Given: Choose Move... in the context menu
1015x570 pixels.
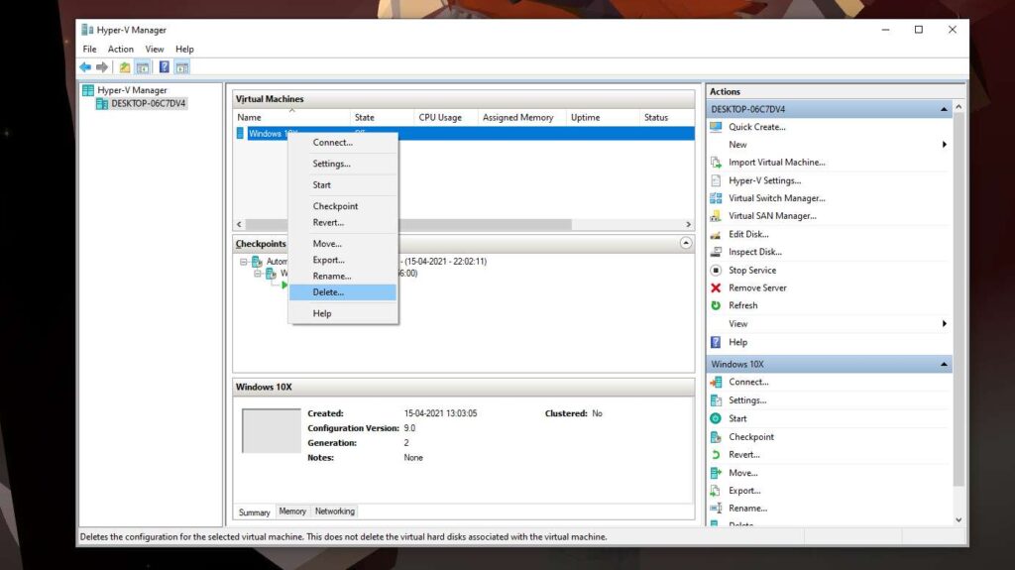Looking at the screenshot, I should 343,244.
